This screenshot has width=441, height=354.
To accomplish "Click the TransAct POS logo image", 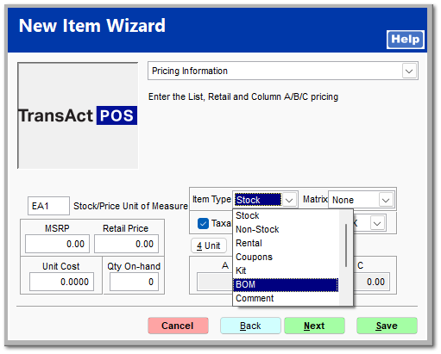I will point(78,115).
